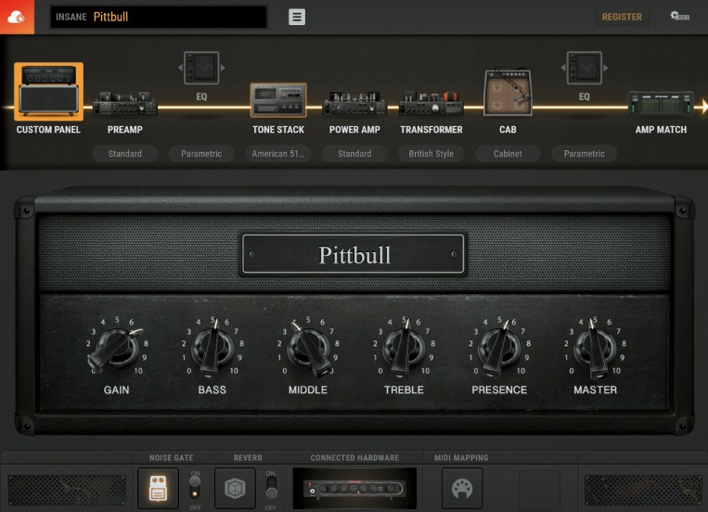Click the BASS knob

(x=212, y=349)
